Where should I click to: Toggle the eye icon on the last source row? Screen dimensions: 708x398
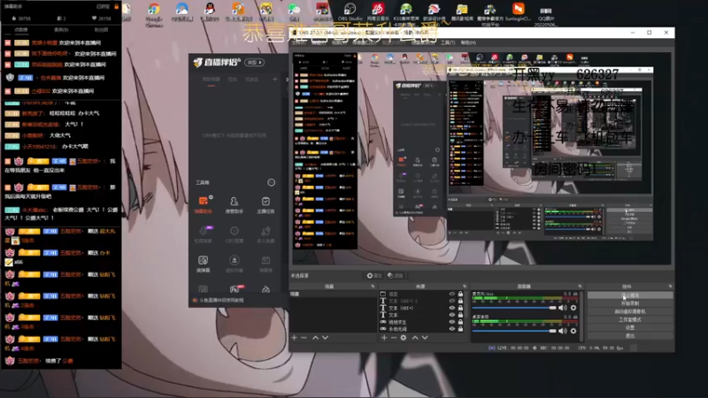[452, 329]
